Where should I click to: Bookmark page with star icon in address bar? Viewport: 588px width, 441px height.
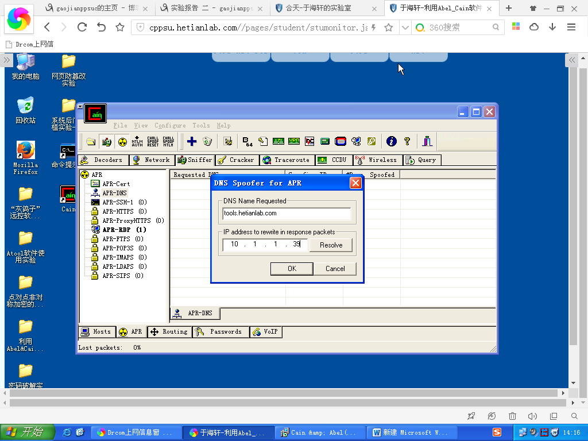(389, 28)
